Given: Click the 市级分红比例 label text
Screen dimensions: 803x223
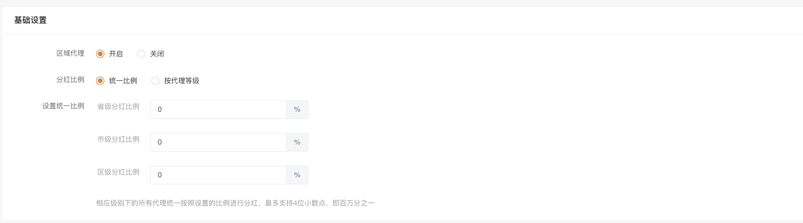Looking at the screenshot, I should point(118,139).
